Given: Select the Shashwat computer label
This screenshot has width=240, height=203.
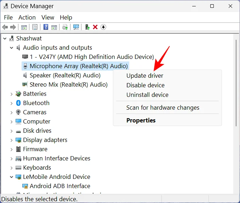Looking at the screenshot, I should pyautogui.click(x=29, y=38).
